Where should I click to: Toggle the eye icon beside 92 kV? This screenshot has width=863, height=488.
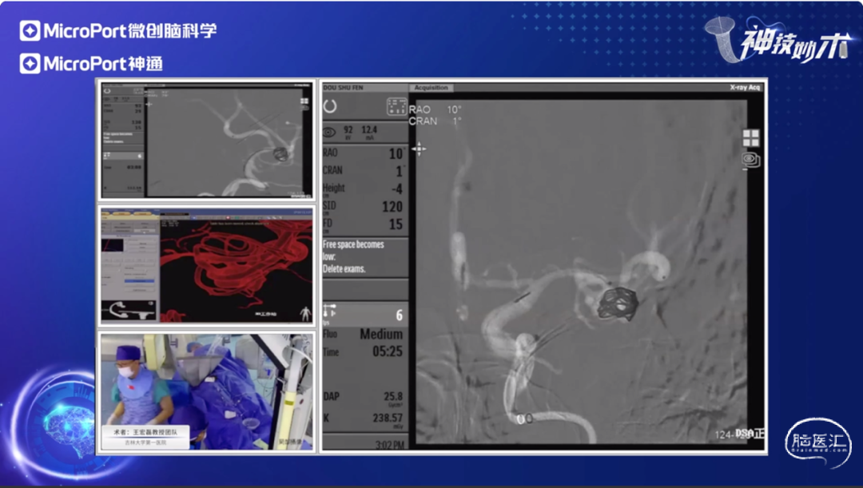[329, 132]
